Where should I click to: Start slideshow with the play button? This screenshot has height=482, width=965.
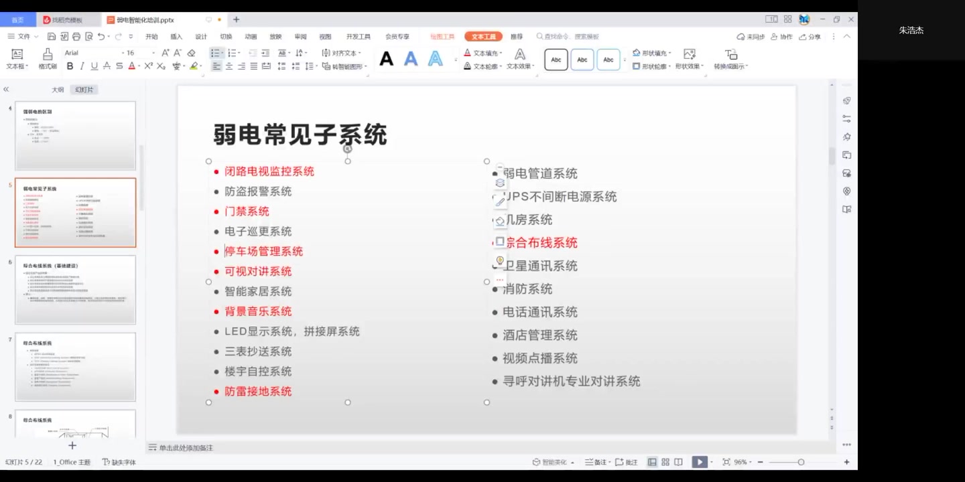pyautogui.click(x=699, y=462)
